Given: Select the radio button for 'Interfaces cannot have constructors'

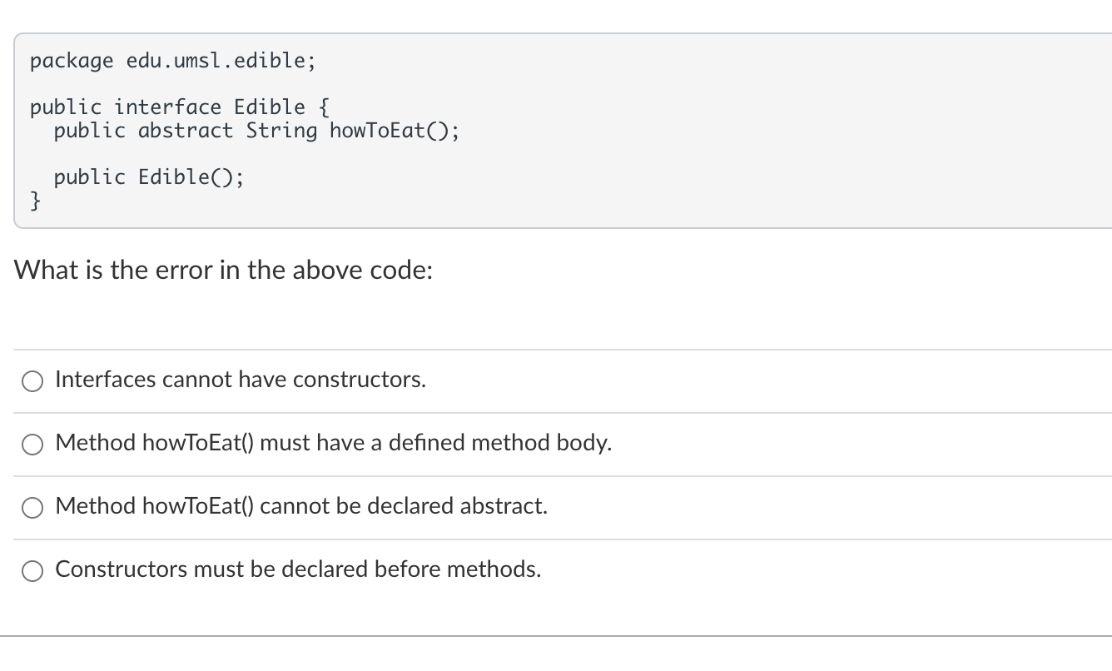Looking at the screenshot, I should 33,381.
